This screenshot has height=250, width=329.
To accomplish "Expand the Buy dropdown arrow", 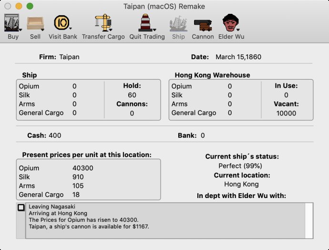I will point(21,30).
